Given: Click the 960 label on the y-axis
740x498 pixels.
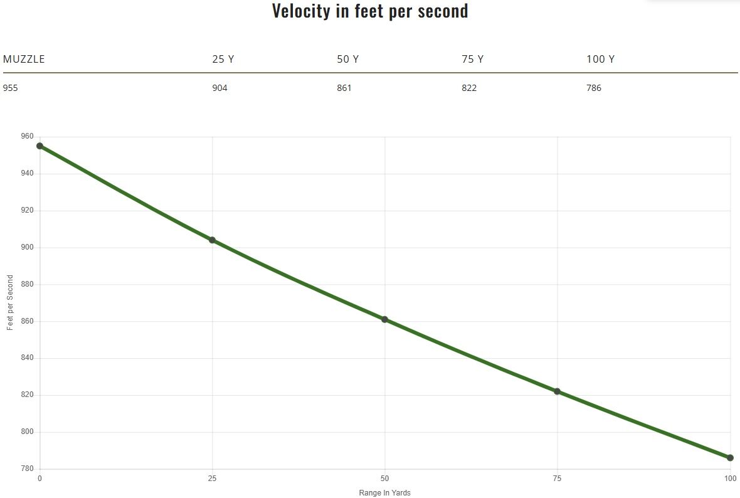Looking at the screenshot, I should (x=27, y=136).
